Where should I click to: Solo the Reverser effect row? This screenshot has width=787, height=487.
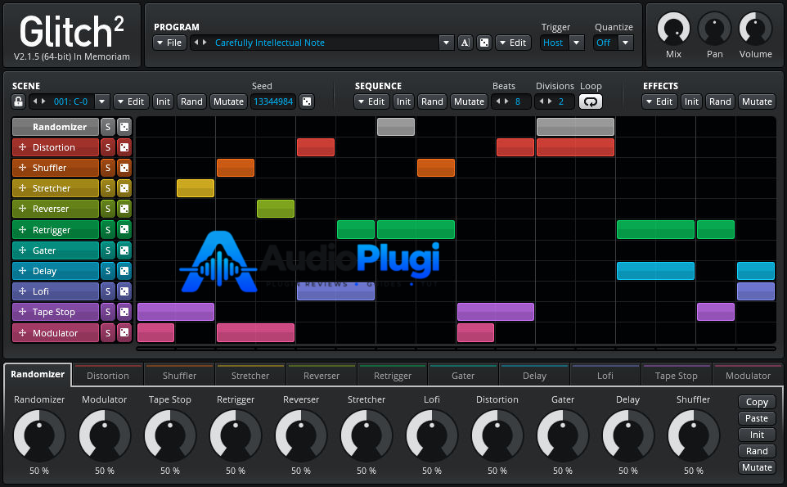click(x=108, y=209)
